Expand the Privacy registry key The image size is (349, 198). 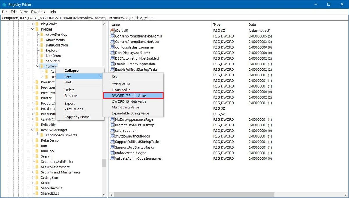33,98
